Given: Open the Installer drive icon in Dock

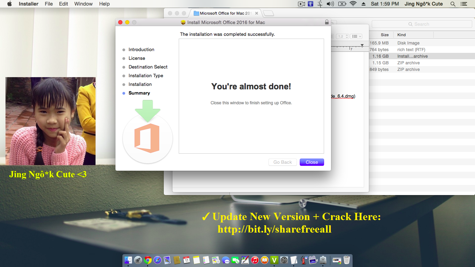Looking at the screenshot, I should tap(323, 260).
